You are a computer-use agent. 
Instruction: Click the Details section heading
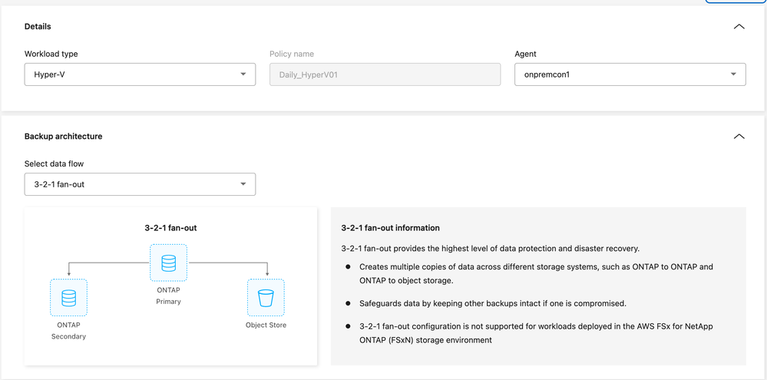pyautogui.click(x=38, y=27)
